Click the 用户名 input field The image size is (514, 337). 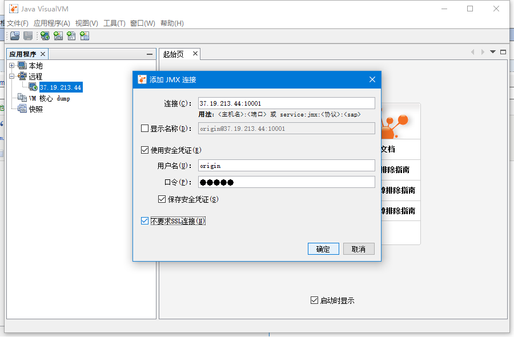tap(287, 166)
